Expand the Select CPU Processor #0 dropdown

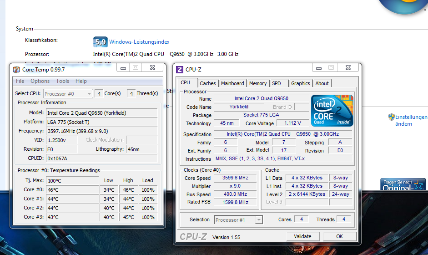(68, 94)
